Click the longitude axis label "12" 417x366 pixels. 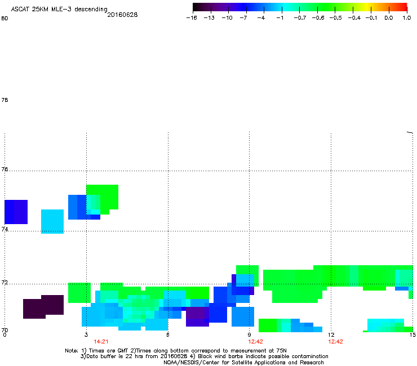tap(331, 334)
